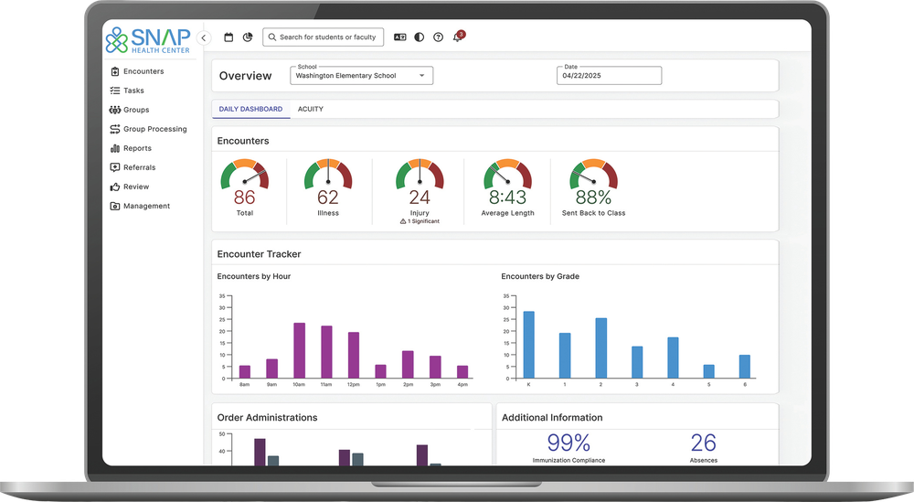Click the Total encounters gauge showing 86

245,187
